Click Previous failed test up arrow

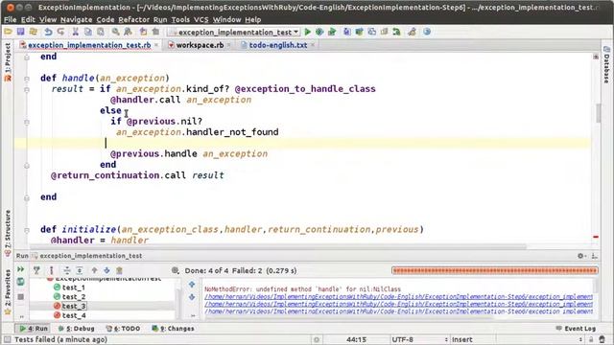tap(94, 270)
